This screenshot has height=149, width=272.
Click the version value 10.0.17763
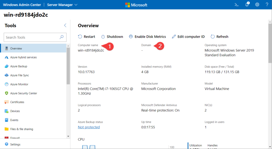point(86,72)
